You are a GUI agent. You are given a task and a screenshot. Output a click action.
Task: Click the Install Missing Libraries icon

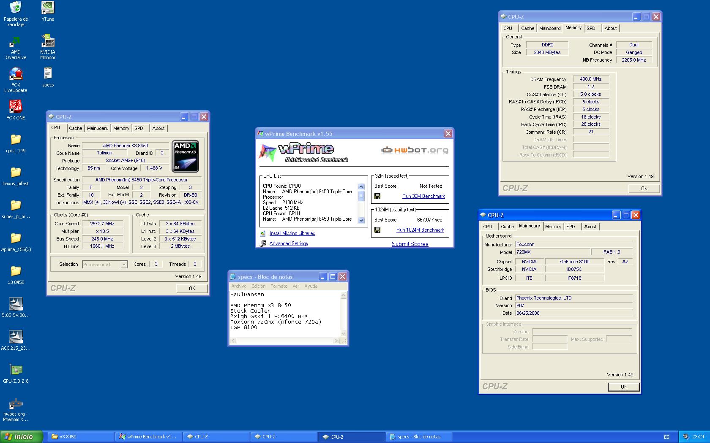click(x=262, y=233)
